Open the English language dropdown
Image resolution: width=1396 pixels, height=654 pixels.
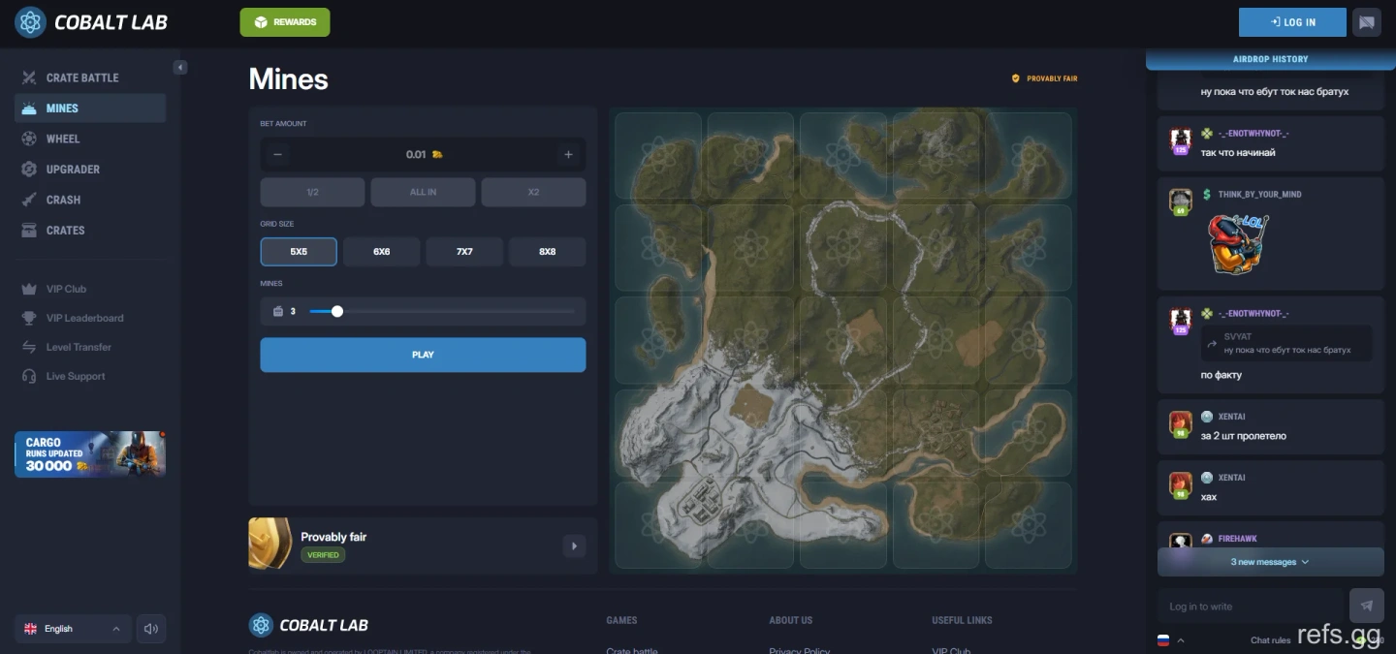73,629
